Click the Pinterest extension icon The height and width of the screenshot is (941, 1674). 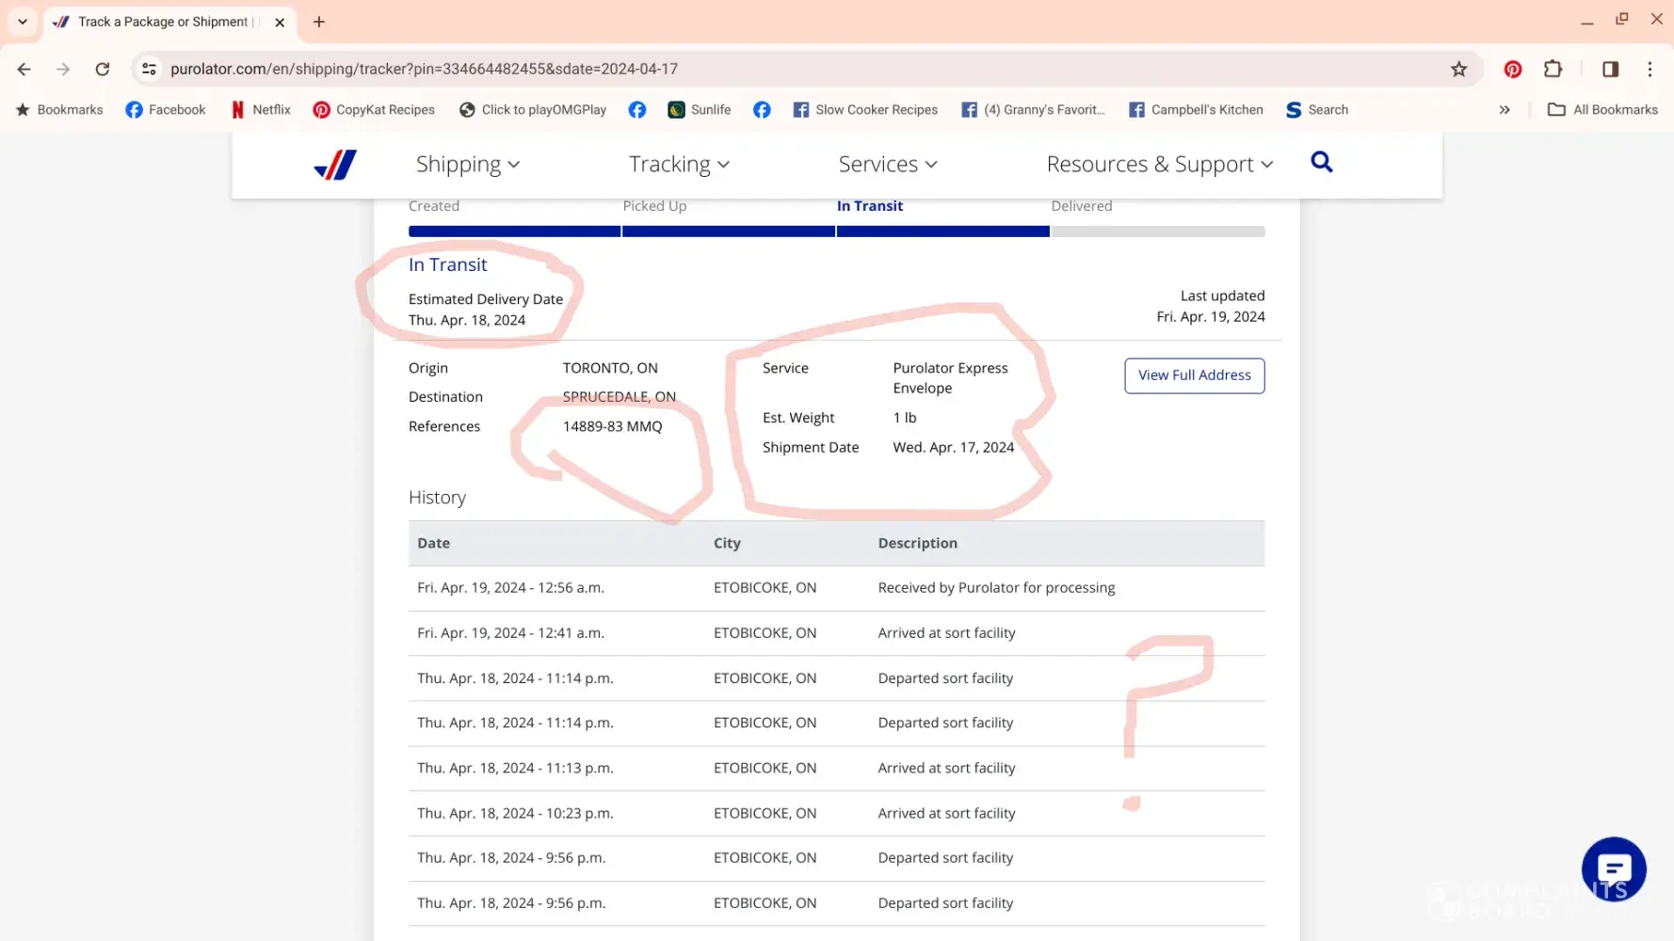(x=1512, y=69)
